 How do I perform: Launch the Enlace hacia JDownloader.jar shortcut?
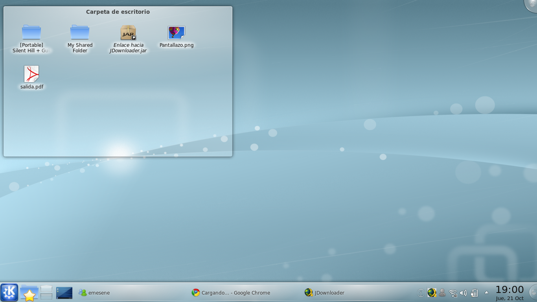pyautogui.click(x=128, y=39)
